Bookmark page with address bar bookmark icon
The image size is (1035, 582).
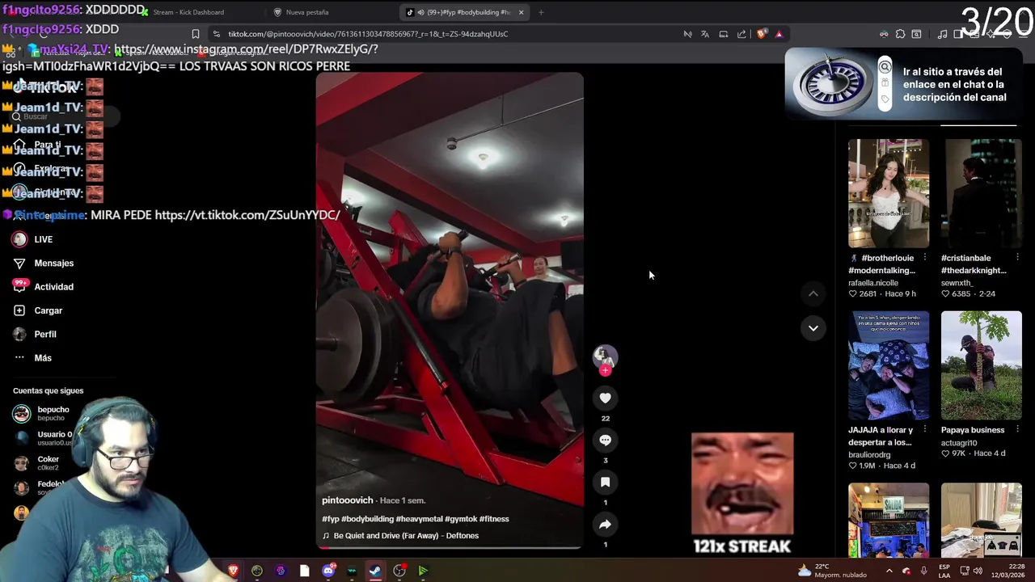point(196,34)
